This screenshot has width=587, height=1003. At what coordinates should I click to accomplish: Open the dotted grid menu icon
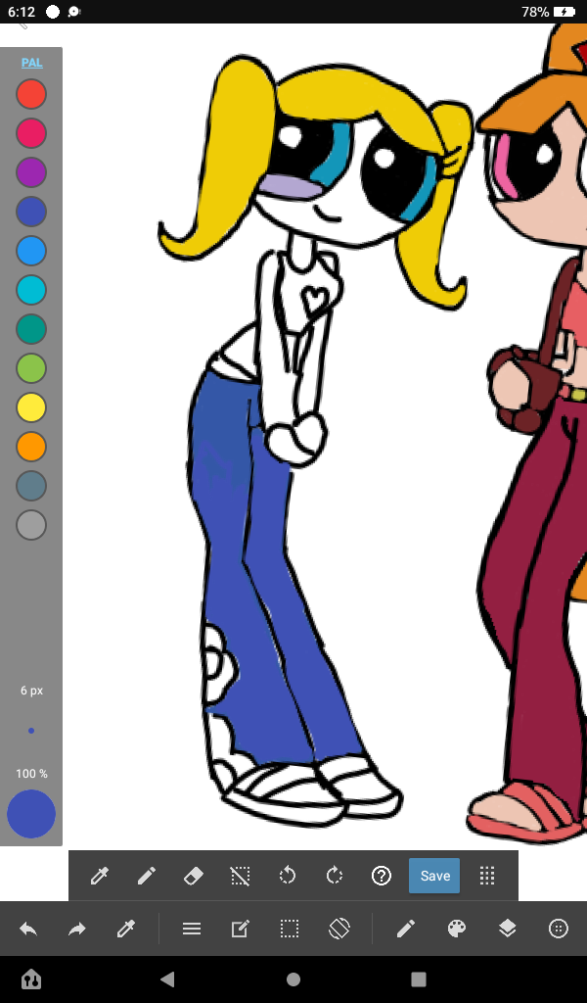pos(487,876)
